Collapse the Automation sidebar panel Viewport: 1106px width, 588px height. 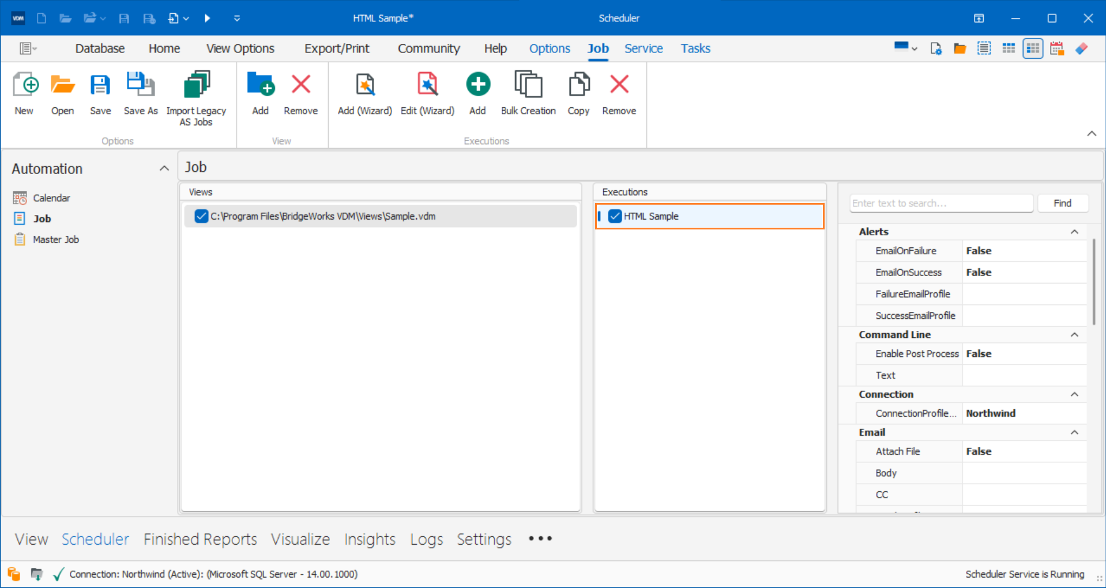(x=164, y=168)
